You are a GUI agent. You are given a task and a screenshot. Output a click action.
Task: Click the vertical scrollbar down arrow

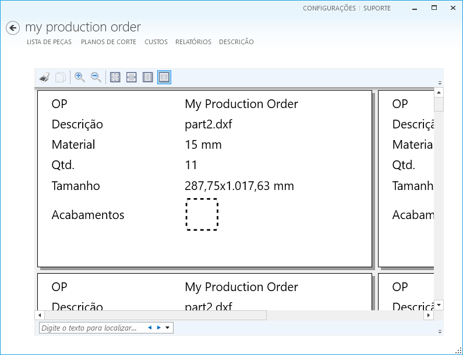(439, 305)
